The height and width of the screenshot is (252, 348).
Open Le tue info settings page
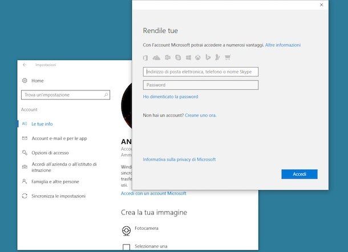[42, 124]
